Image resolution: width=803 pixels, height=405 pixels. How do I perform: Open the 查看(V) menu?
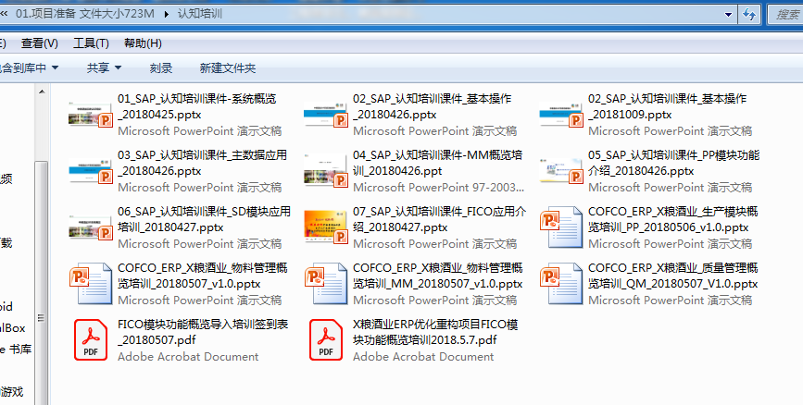click(x=40, y=43)
